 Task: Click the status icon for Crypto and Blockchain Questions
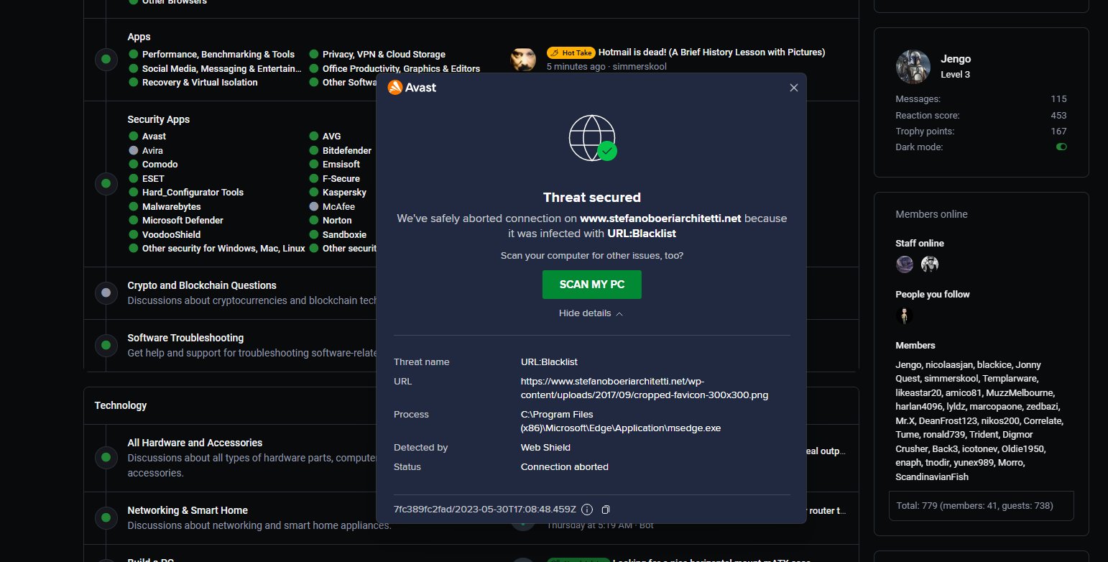pyautogui.click(x=106, y=292)
